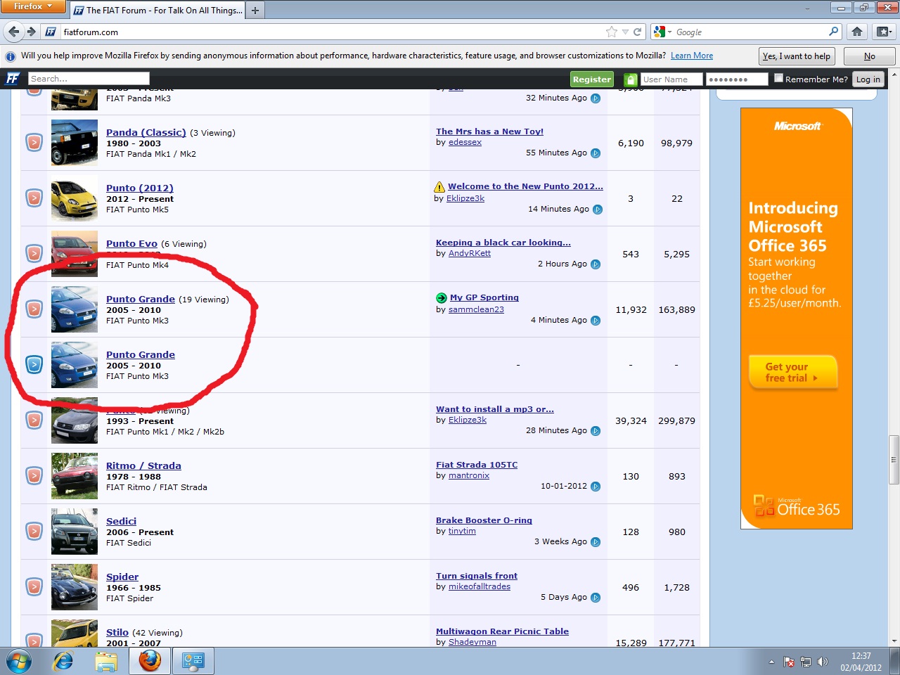Image resolution: width=900 pixels, height=675 pixels.
Task: Open the Sedici forum link
Action: click(x=121, y=521)
